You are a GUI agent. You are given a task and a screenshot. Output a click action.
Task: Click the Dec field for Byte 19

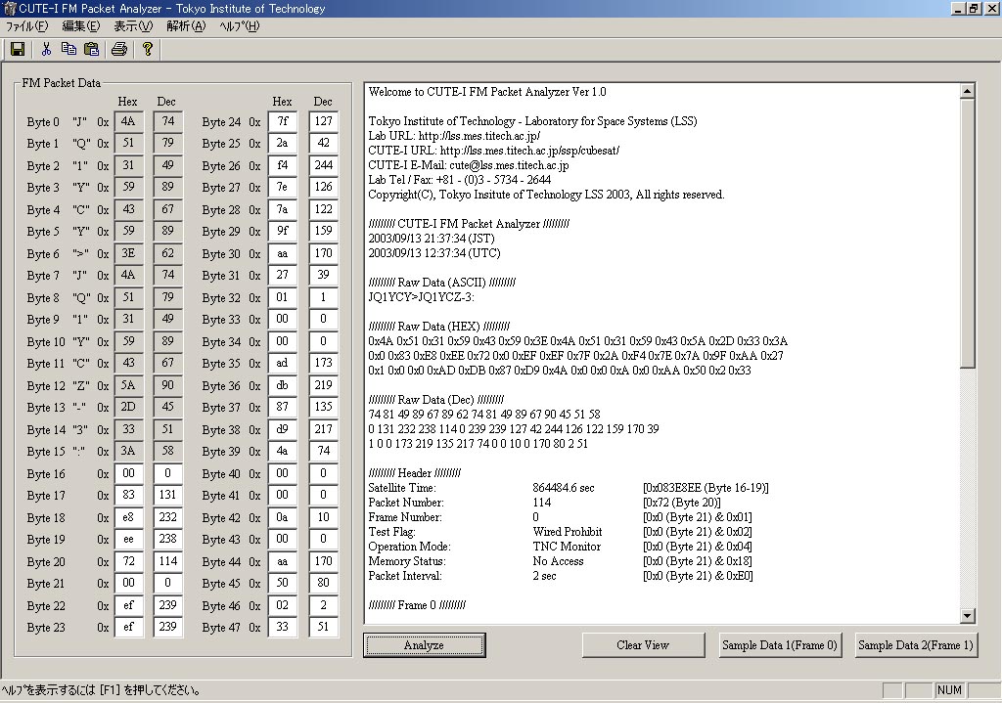(x=167, y=540)
